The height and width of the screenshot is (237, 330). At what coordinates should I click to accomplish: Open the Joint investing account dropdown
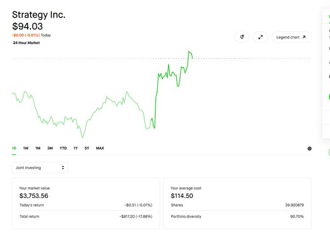40,168
